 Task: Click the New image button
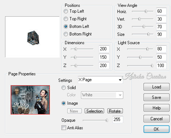tap(74, 111)
